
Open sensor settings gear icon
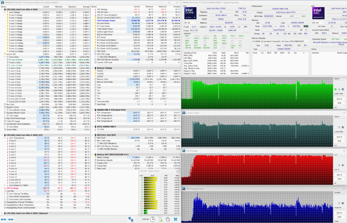168,219
